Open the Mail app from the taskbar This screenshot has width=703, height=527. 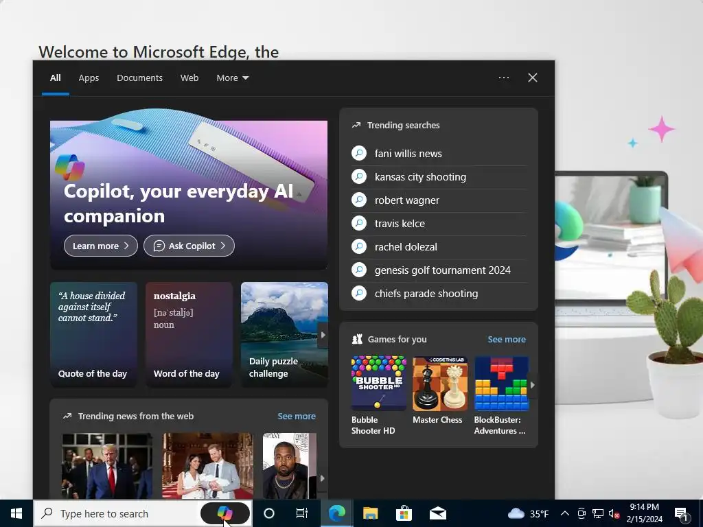point(437,513)
